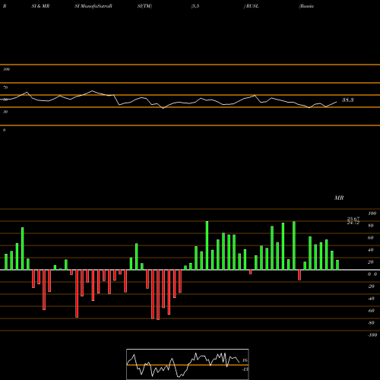Image resolution: width=380 pixels, height=380 pixels.
Task: Click the RSI current value label 38.3
Action: [x=347, y=100]
